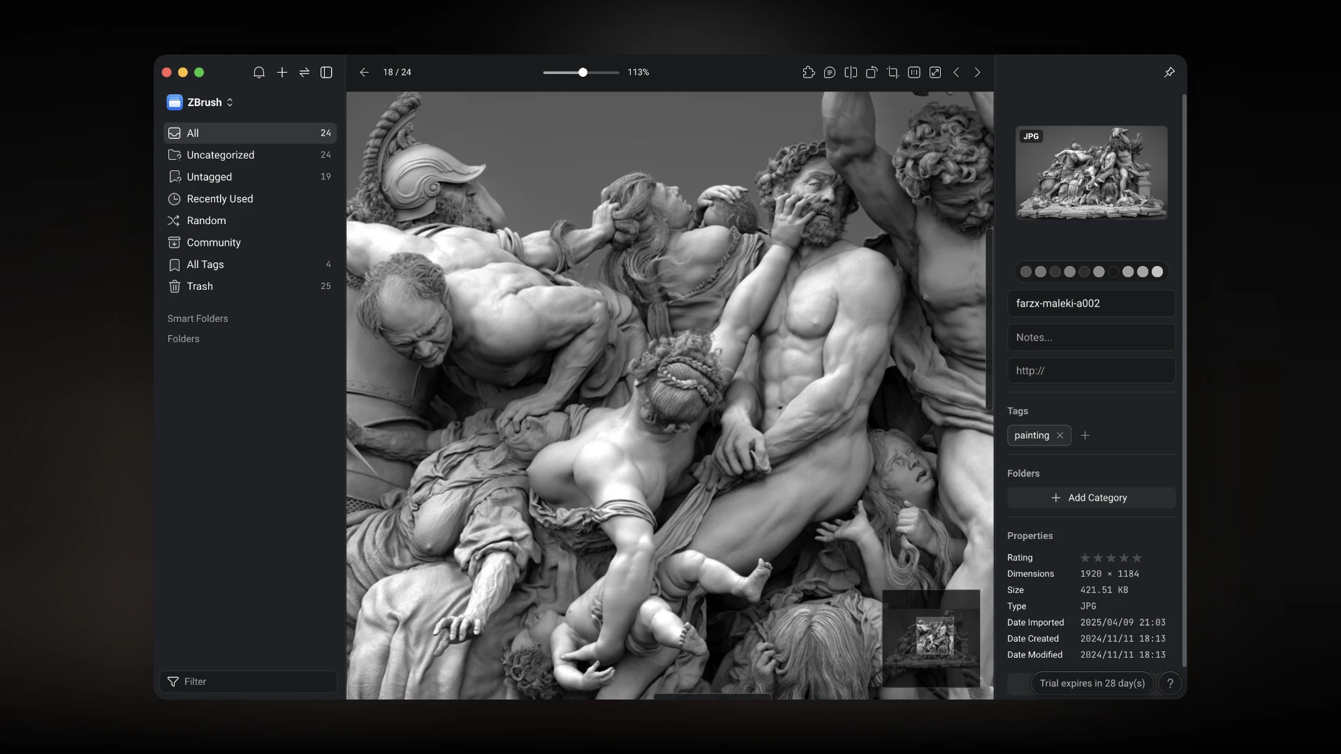Select the crop tool icon

pyautogui.click(x=893, y=73)
